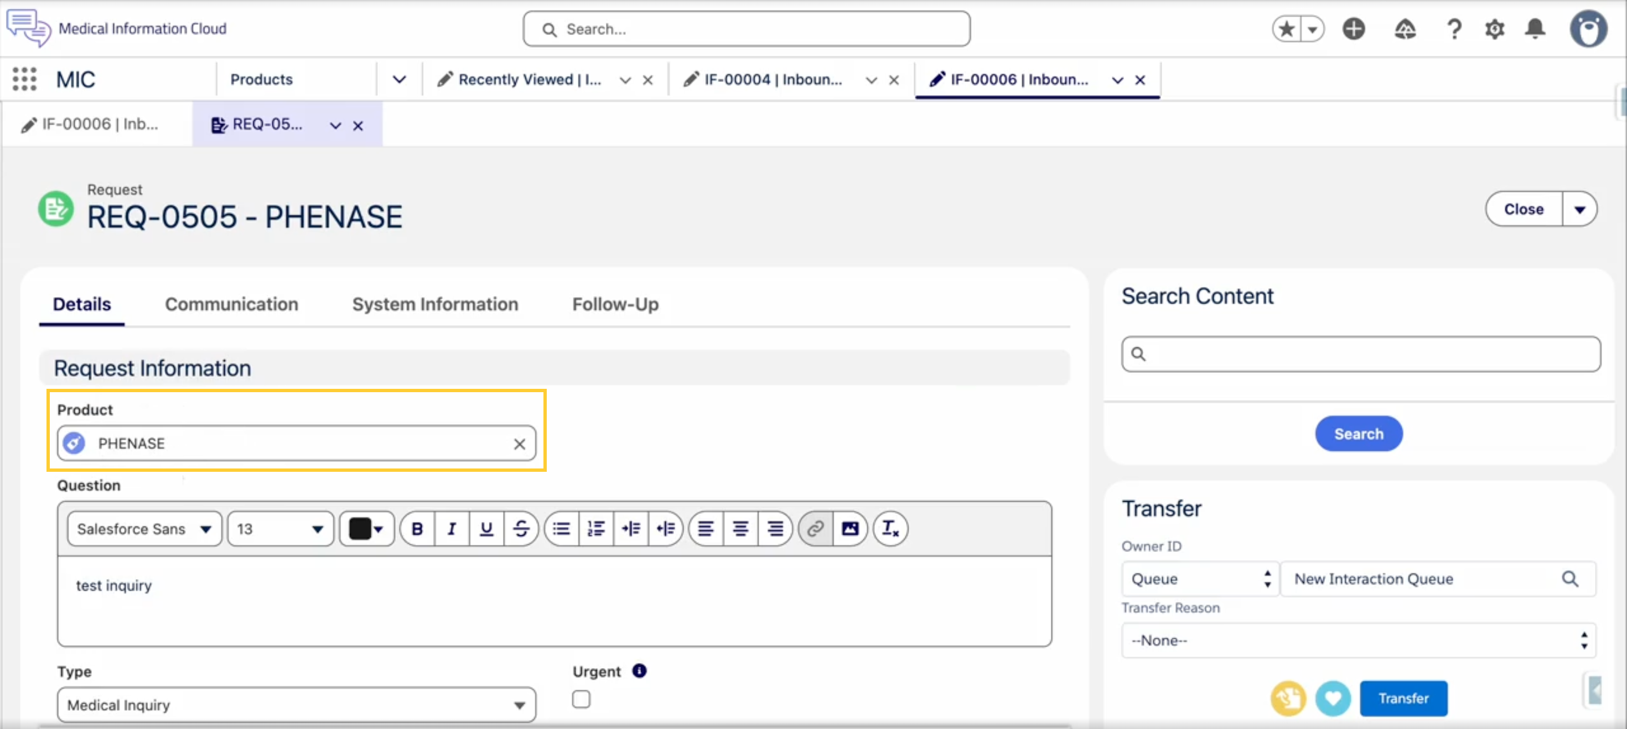Open the Help question mark
This screenshot has width=1627, height=729.
pos(1454,29)
